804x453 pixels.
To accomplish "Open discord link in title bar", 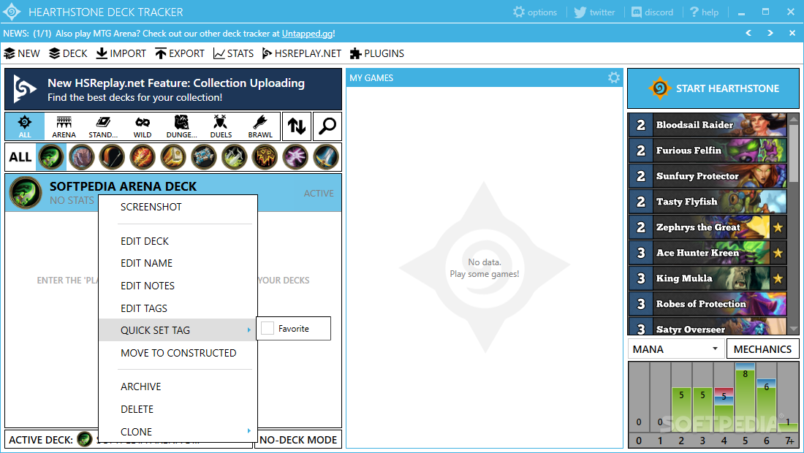I will point(652,12).
